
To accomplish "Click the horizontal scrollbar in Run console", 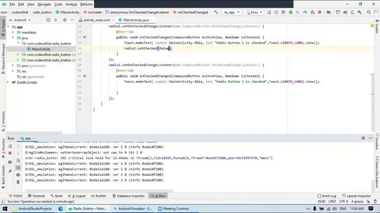I will (99, 191).
